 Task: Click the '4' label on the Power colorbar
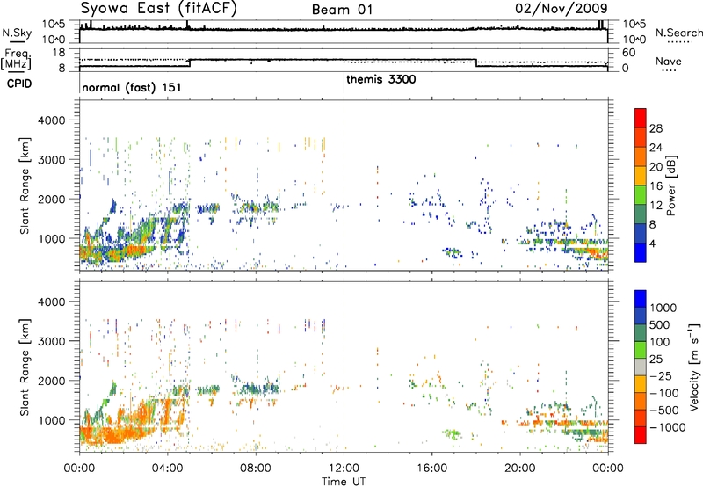pos(653,243)
